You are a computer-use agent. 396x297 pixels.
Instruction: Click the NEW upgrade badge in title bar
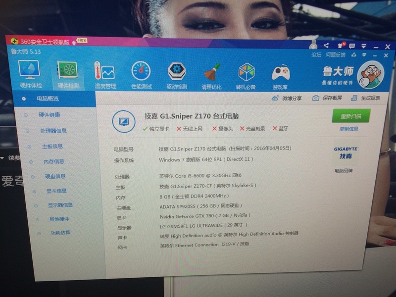pos(82,41)
